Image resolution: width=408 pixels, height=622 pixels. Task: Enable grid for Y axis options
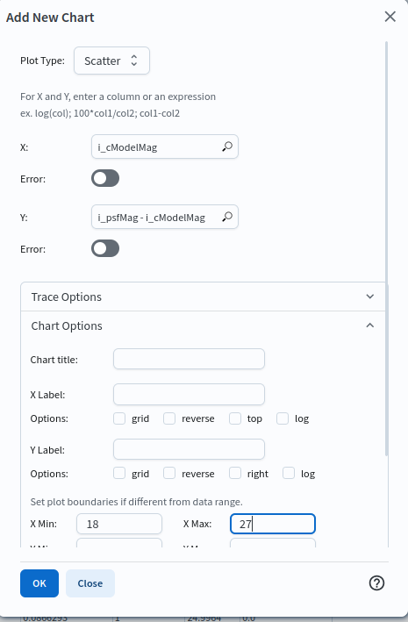(x=119, y=473)
